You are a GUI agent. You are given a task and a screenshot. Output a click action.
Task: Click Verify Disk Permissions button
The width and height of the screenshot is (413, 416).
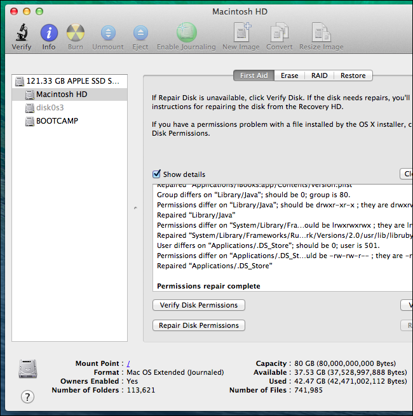pos(199,305)
